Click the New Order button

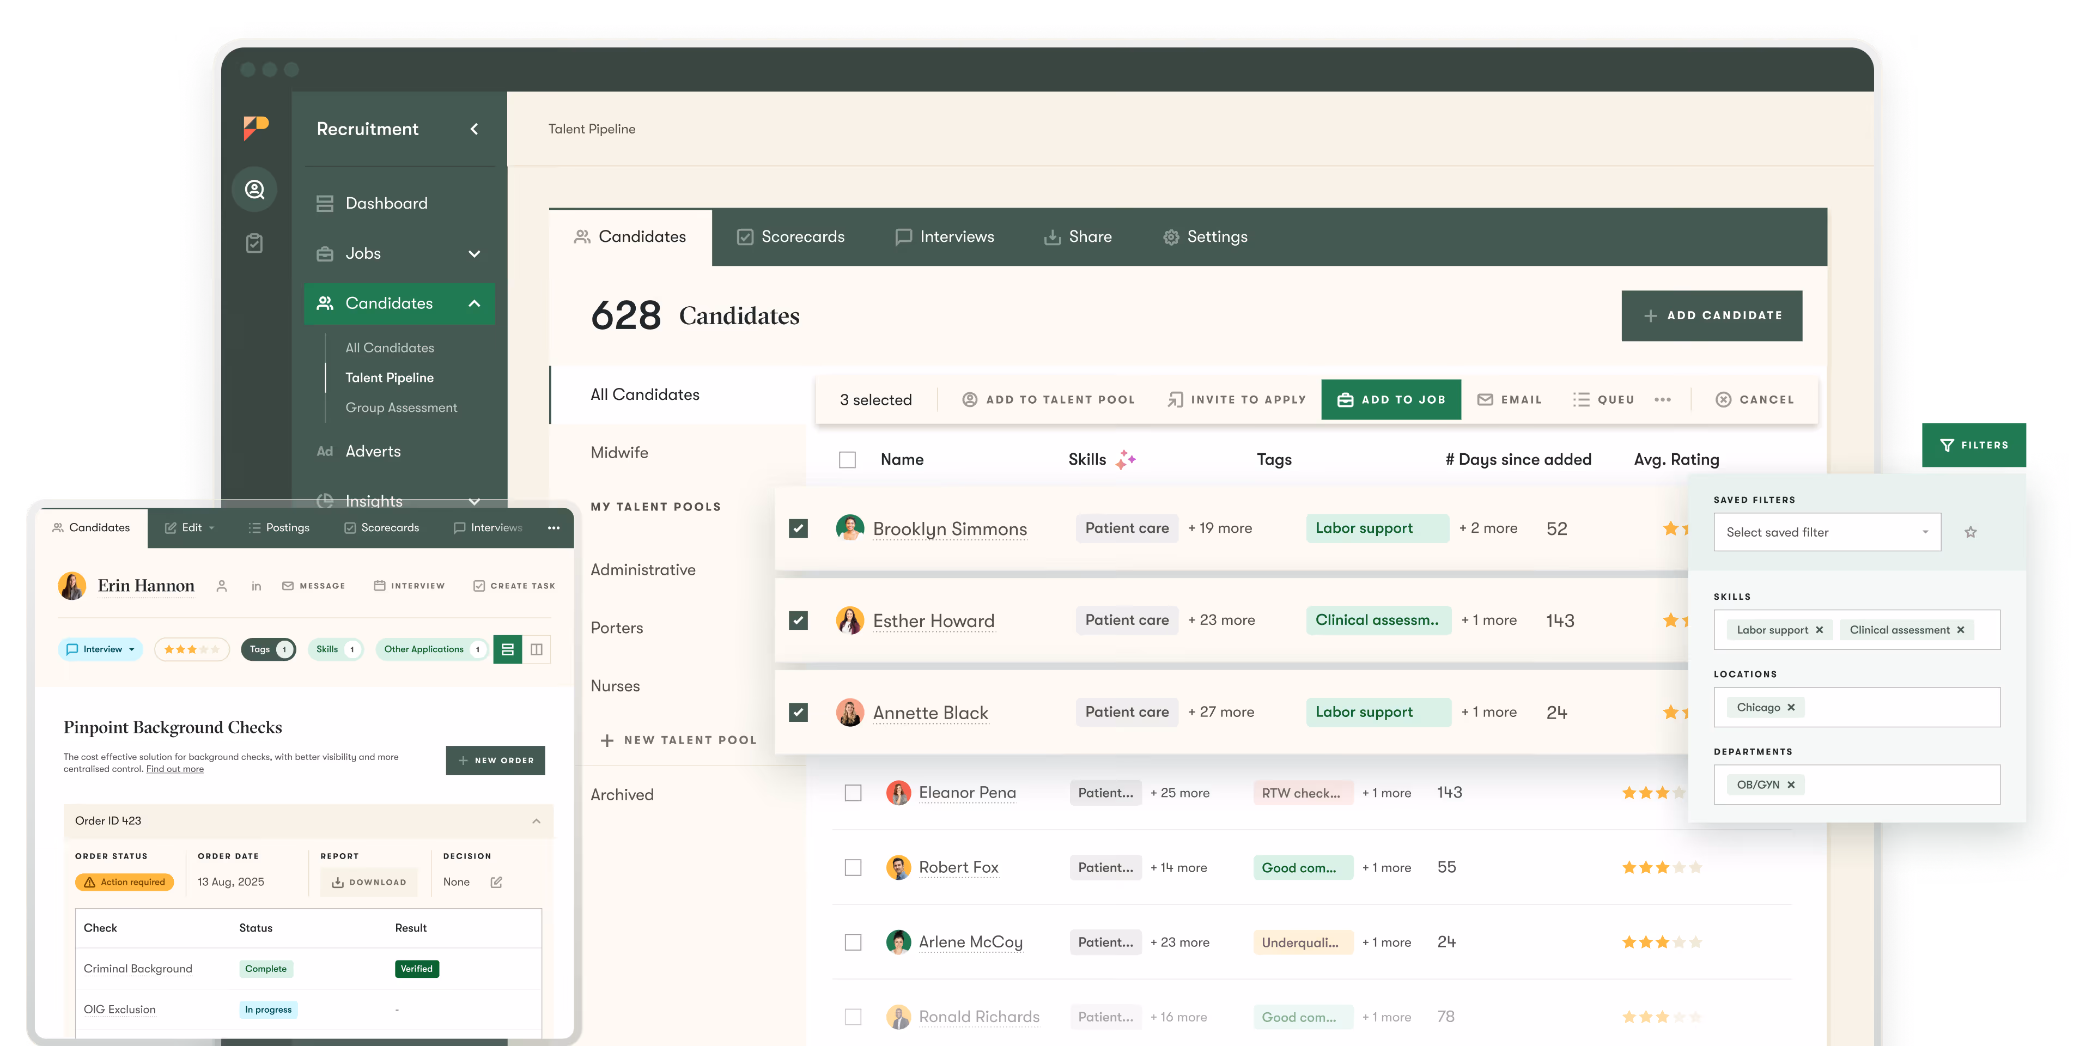pyautogui.click(x=495, y=761)
